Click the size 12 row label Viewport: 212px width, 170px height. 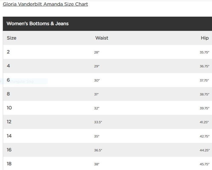coord(9,122)
